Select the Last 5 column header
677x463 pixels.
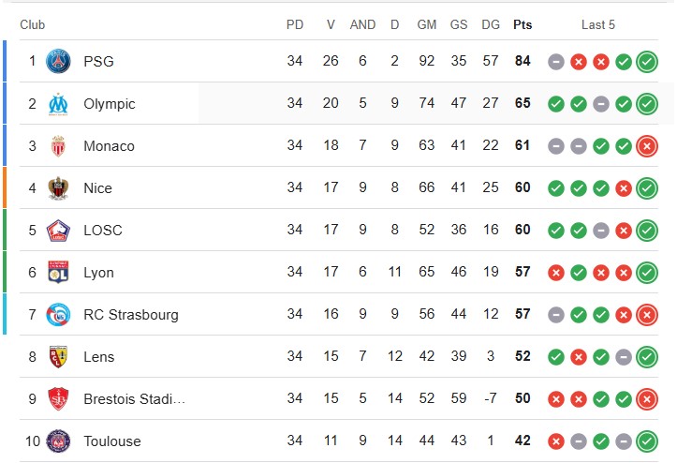598,24
